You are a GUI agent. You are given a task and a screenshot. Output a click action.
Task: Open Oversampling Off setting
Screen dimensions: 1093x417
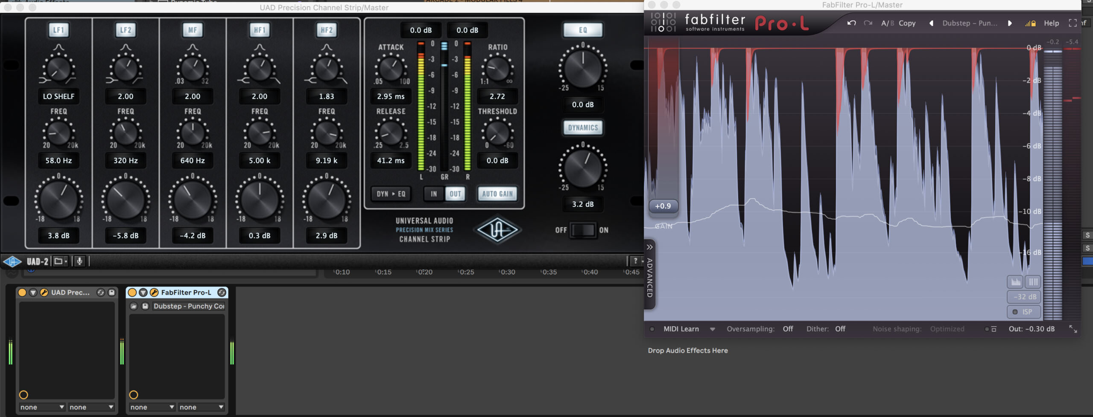click(x=788, y=329)
